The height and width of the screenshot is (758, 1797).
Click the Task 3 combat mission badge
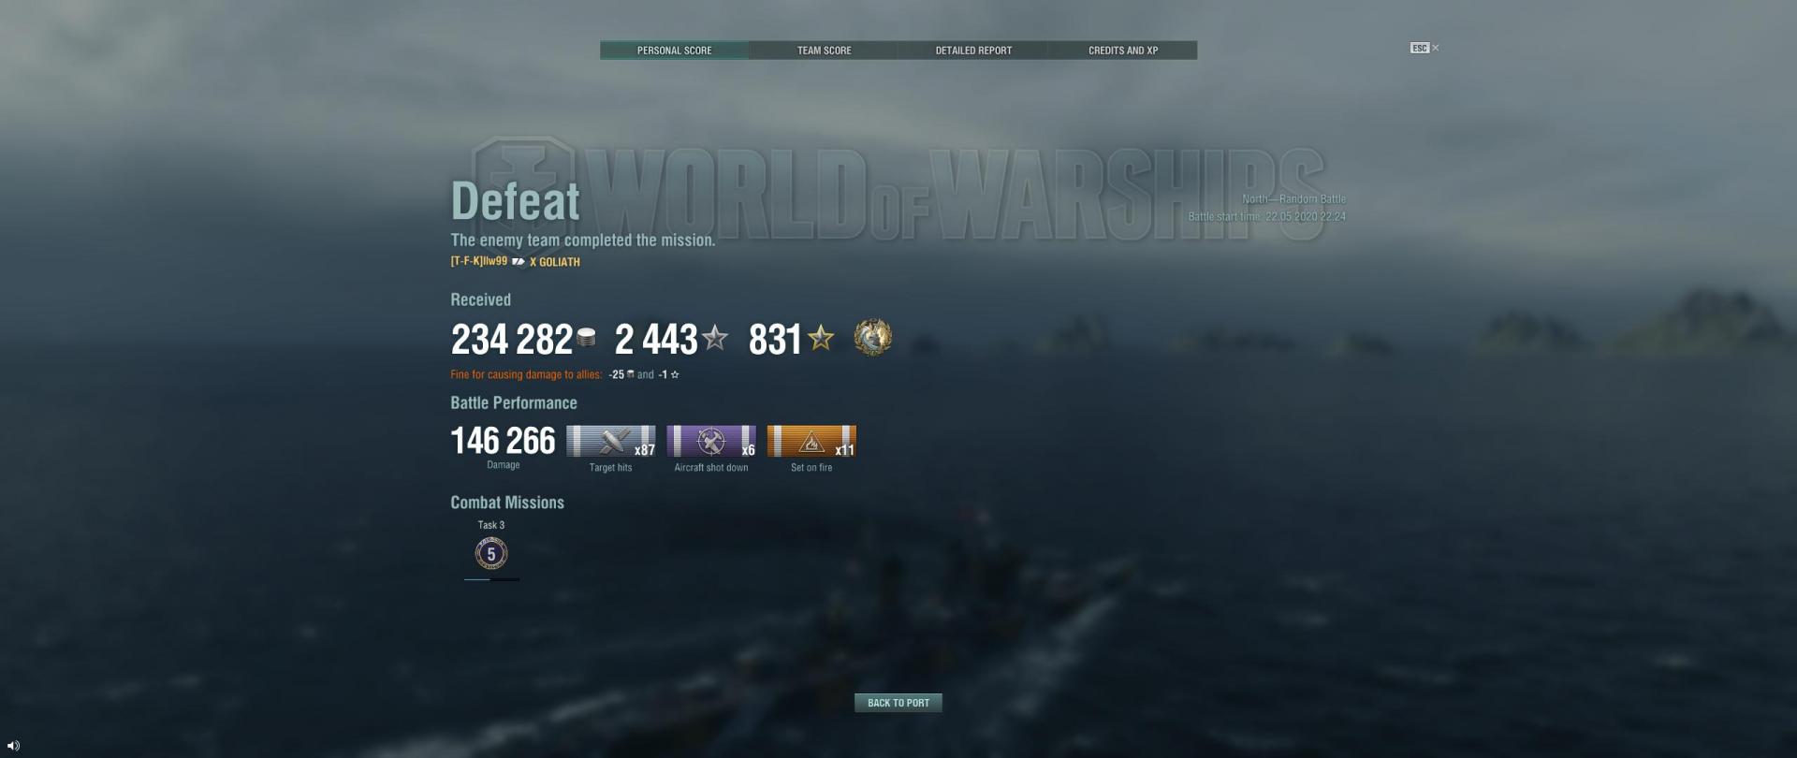click(491, 554)
